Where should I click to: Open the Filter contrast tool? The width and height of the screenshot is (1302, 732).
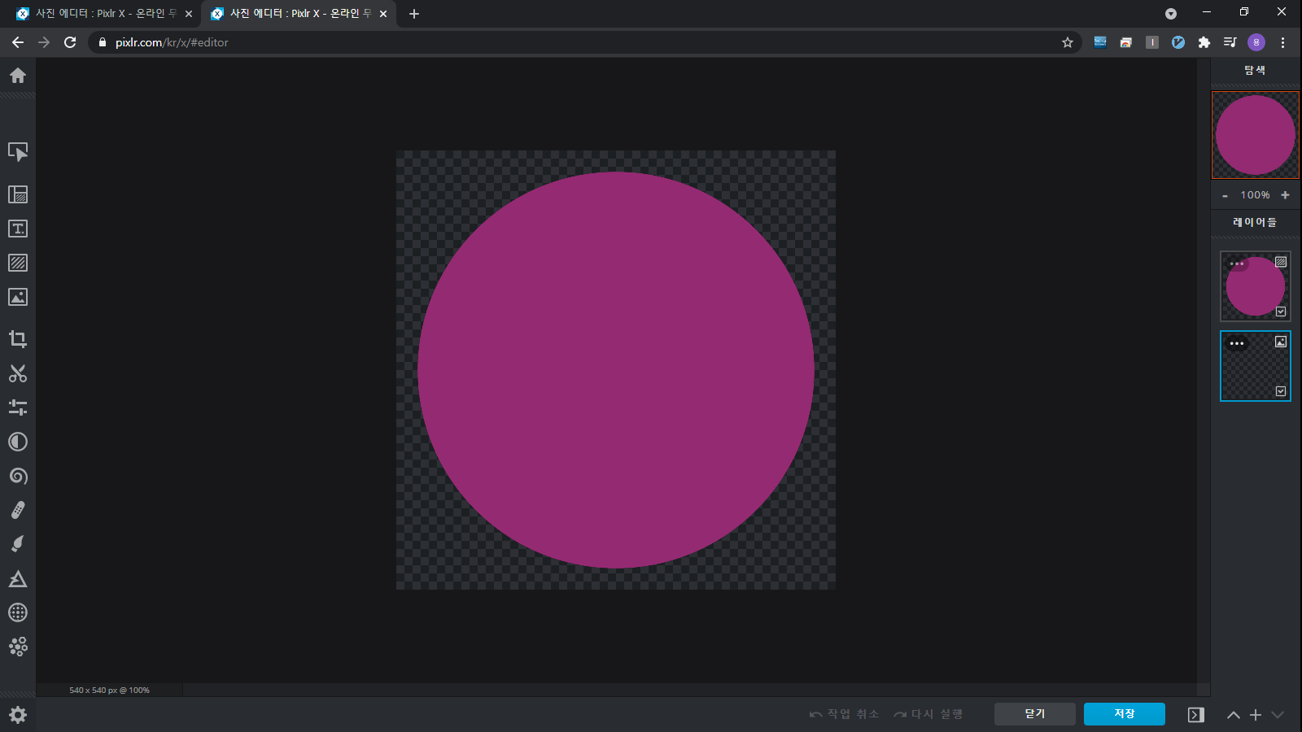click(18, 442)
